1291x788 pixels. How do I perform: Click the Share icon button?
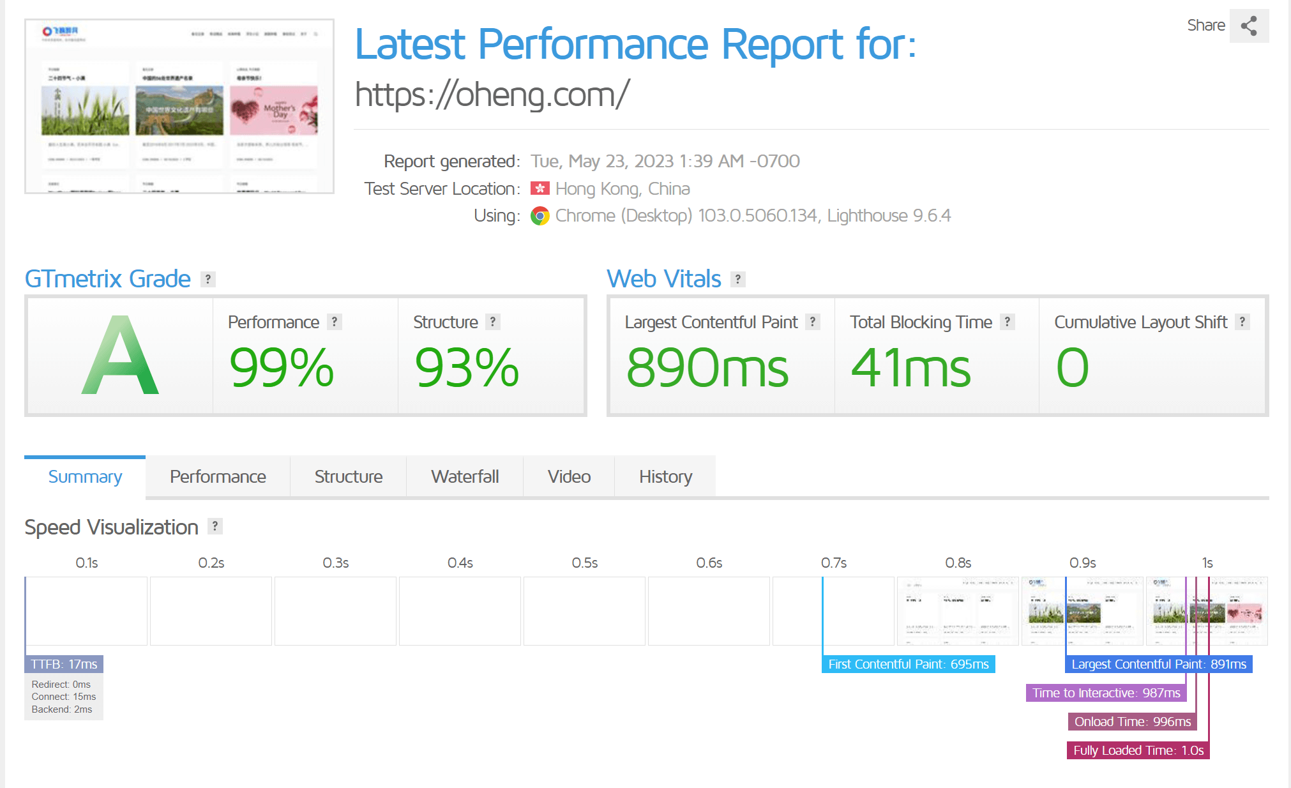(1249, 26)
